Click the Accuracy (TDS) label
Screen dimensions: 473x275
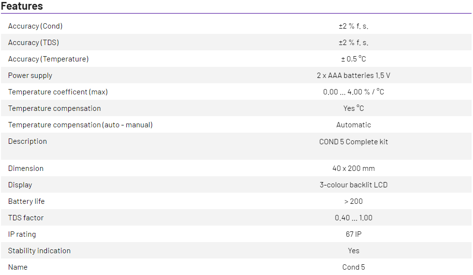33,43
